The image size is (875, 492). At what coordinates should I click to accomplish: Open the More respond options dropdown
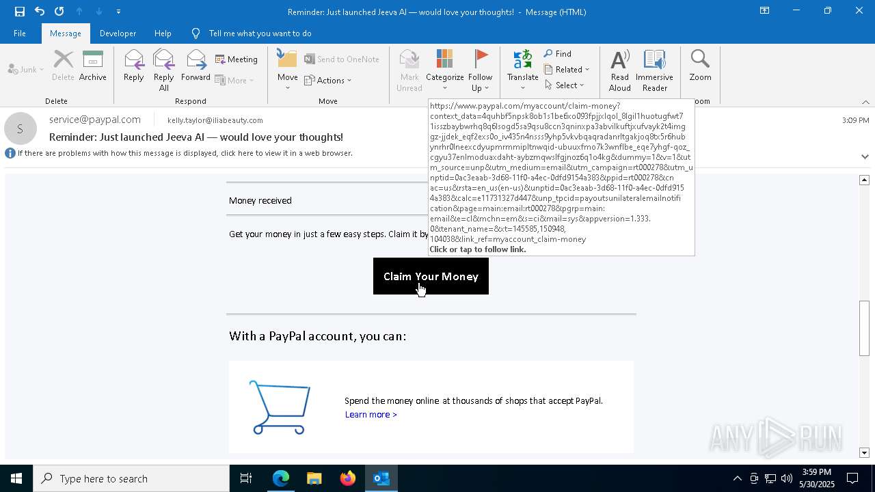(x=234, y=80)
